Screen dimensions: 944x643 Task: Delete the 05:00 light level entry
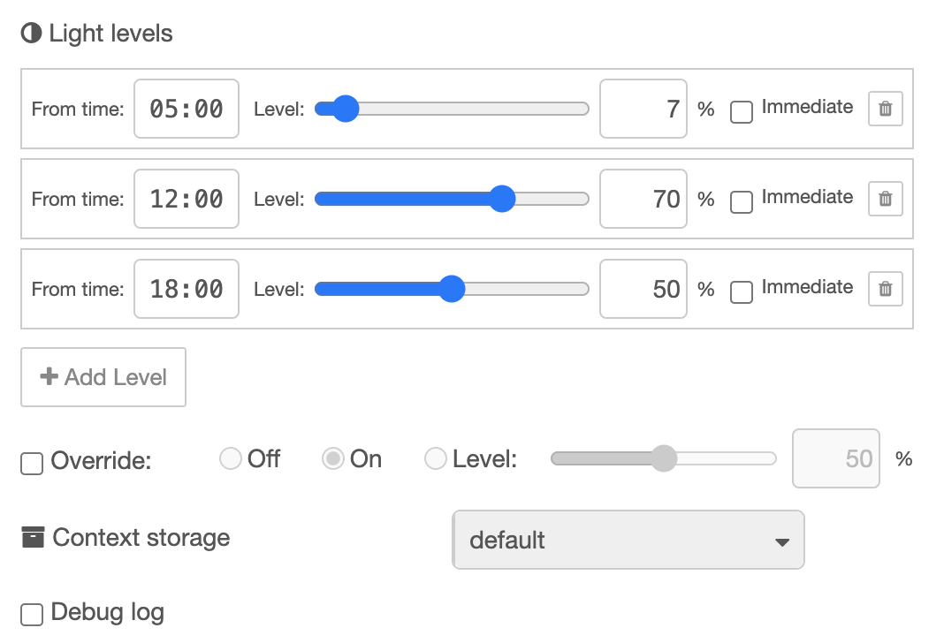[885, 108]
